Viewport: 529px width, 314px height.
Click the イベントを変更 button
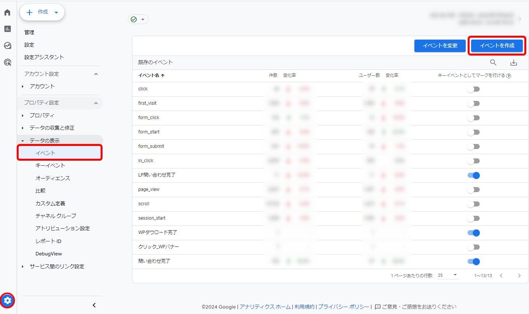pyautogui.click(x=440, y=46)
